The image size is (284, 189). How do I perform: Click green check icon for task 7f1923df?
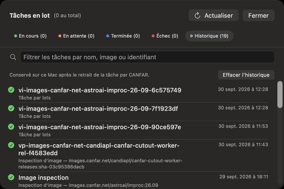coord(11,108)
